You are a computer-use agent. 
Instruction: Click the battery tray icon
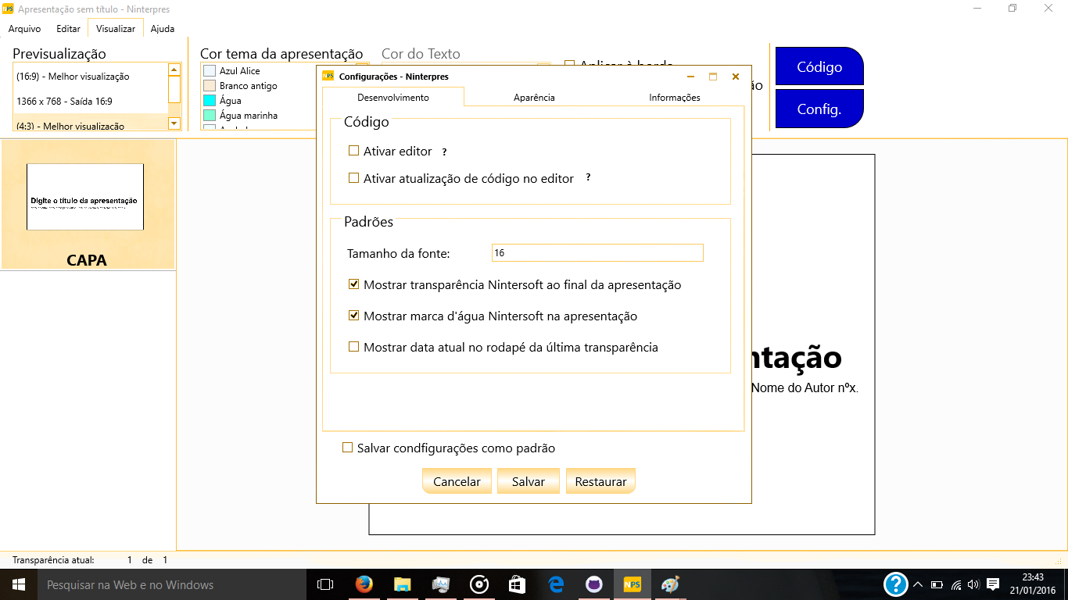[937, 584]
